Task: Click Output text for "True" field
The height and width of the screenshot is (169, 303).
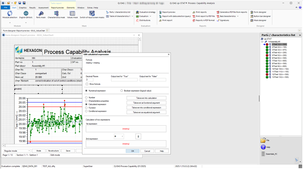Action: [x=124, y=80]
